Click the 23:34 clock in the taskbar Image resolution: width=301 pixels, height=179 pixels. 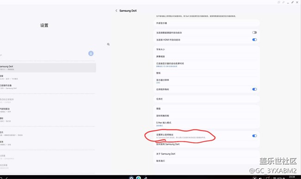coord(292,177)
